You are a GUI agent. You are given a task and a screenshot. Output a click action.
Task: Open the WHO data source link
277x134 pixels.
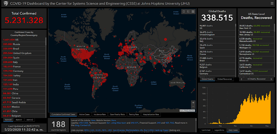(x=87, y=130)
